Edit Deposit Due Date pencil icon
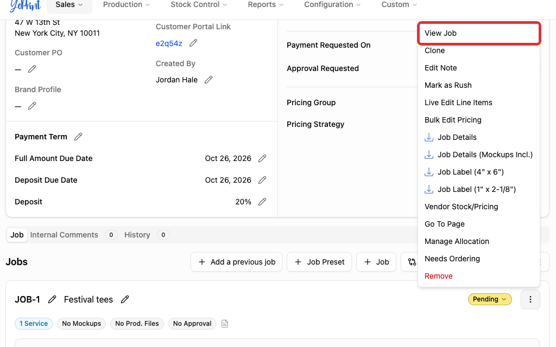 pos(262,180)
